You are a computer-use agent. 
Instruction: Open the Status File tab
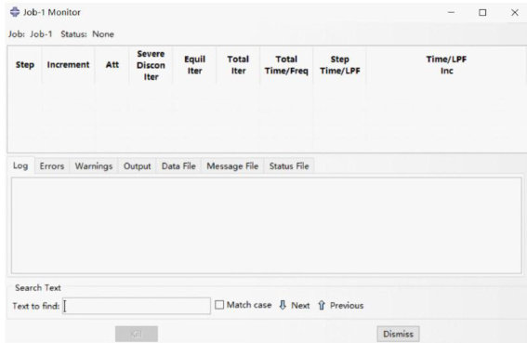coord(289,165)
